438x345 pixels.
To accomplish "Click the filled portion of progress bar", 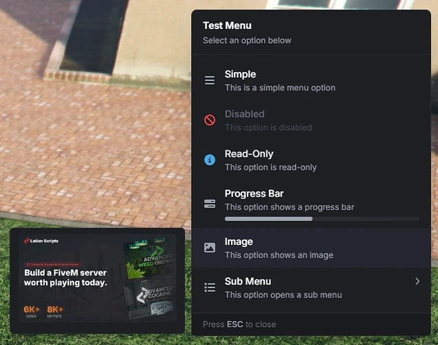I will click(268, 219).
